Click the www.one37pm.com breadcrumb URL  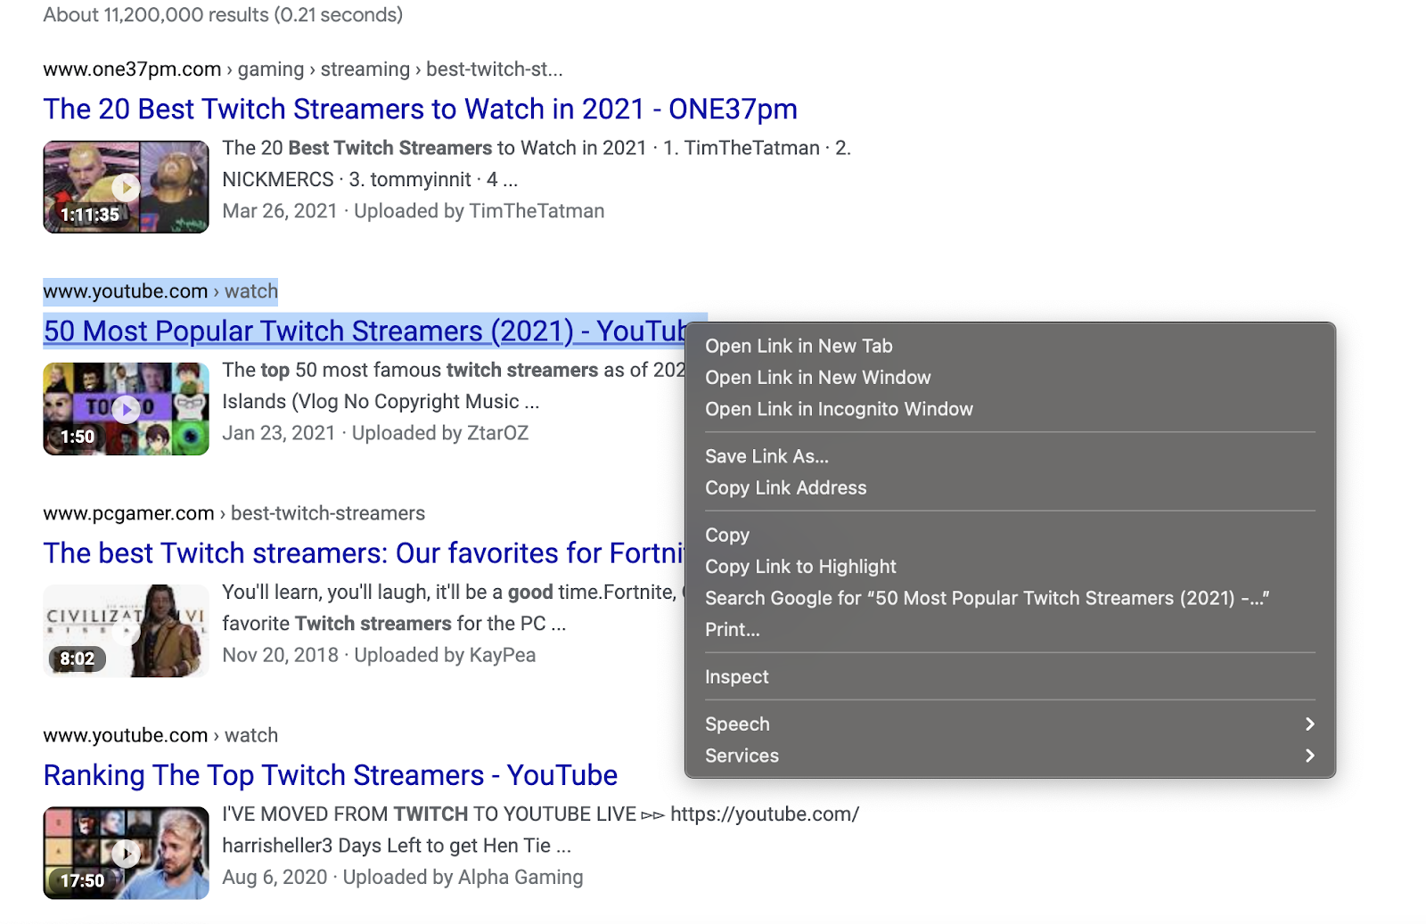coord(303,70)
